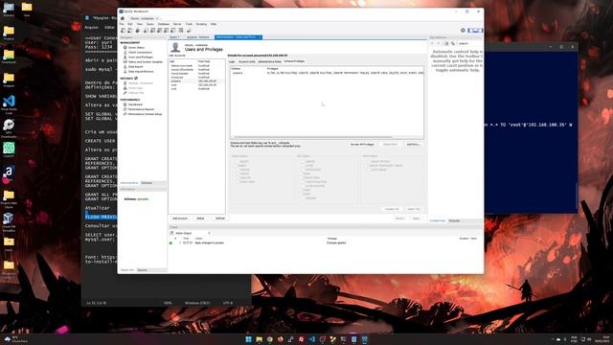Viewport: 613px width, 345px height.
Task: Select the placares user account row
Action: [x=197, y=80]
